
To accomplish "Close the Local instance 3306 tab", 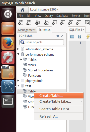I will pyautogui.click(x=58, y=10).
